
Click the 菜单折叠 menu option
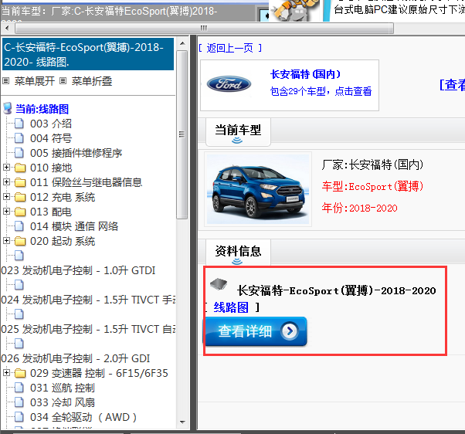pyautogui.click(x=92, y=81)
